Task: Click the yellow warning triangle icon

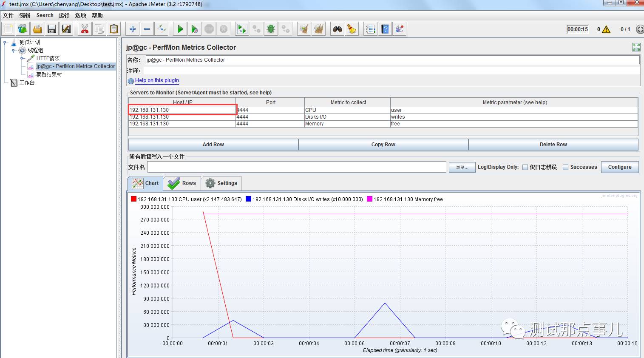Action: [607, 29]
